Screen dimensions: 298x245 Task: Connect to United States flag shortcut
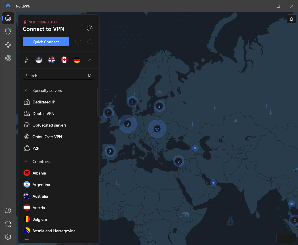[x=39, y=60]
